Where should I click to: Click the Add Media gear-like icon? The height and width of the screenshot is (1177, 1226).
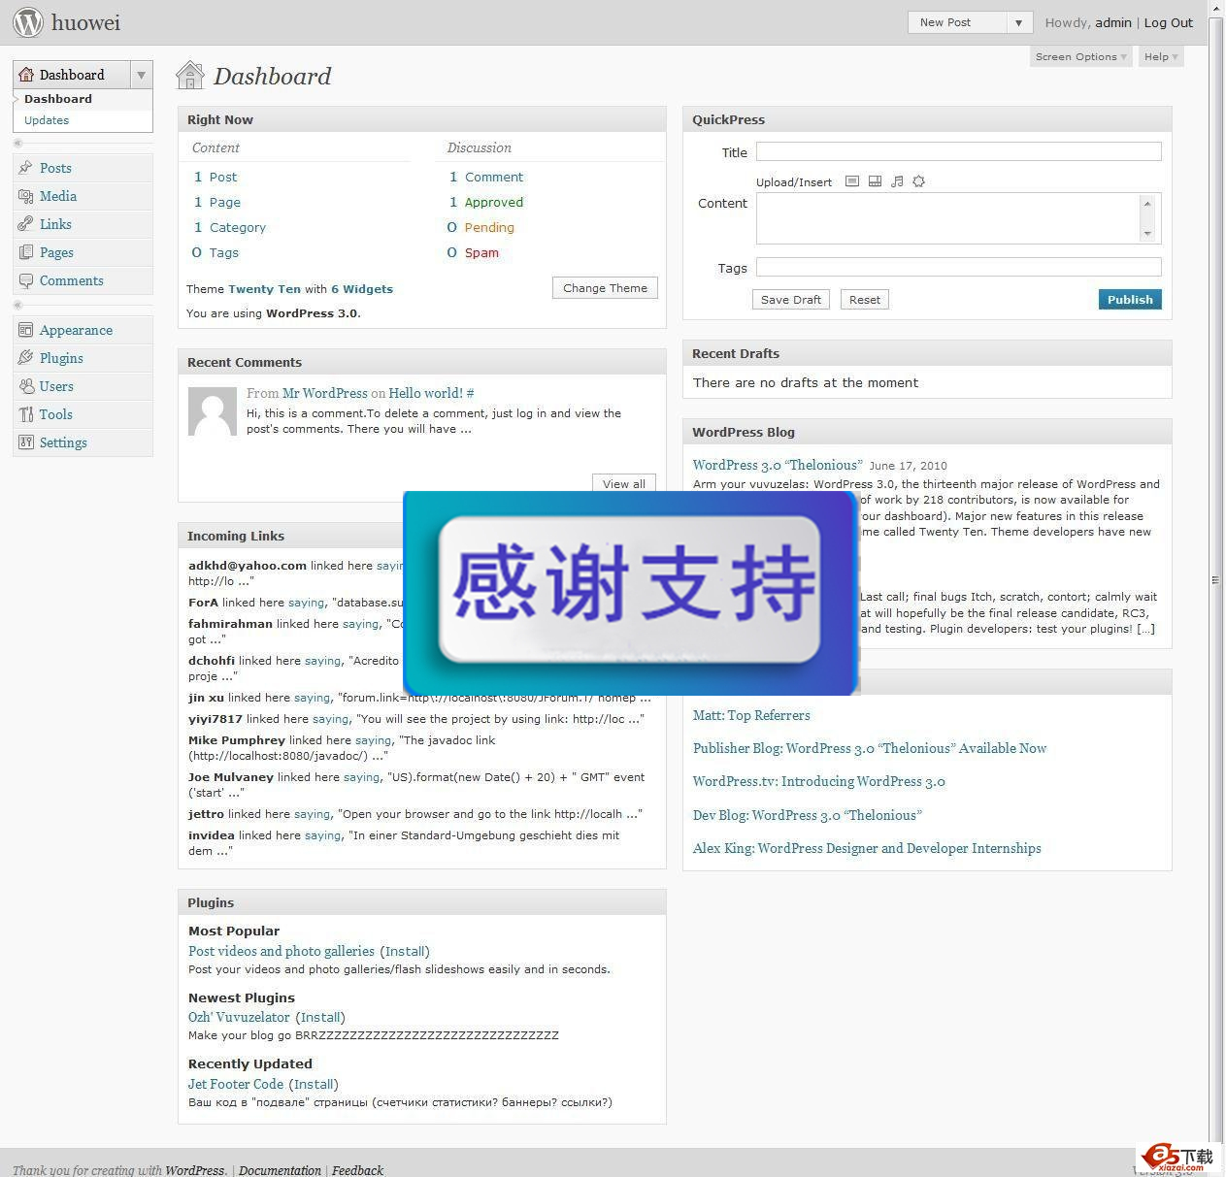pos(919,181)
